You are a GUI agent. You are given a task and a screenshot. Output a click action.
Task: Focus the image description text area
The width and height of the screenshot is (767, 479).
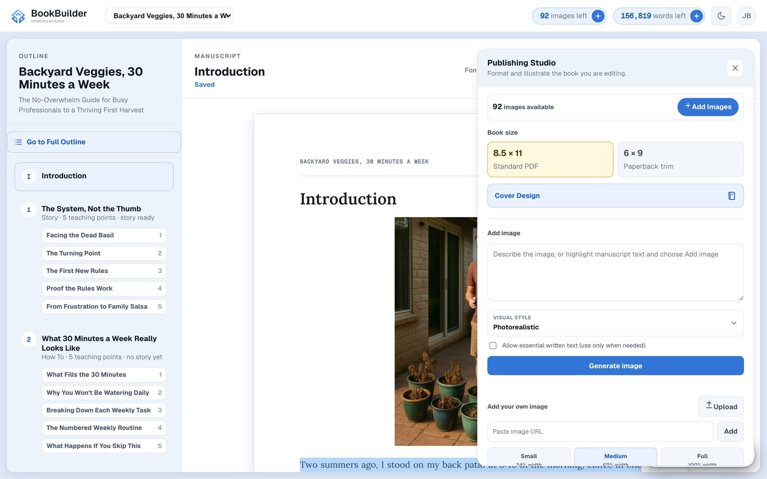click(615, 273)
